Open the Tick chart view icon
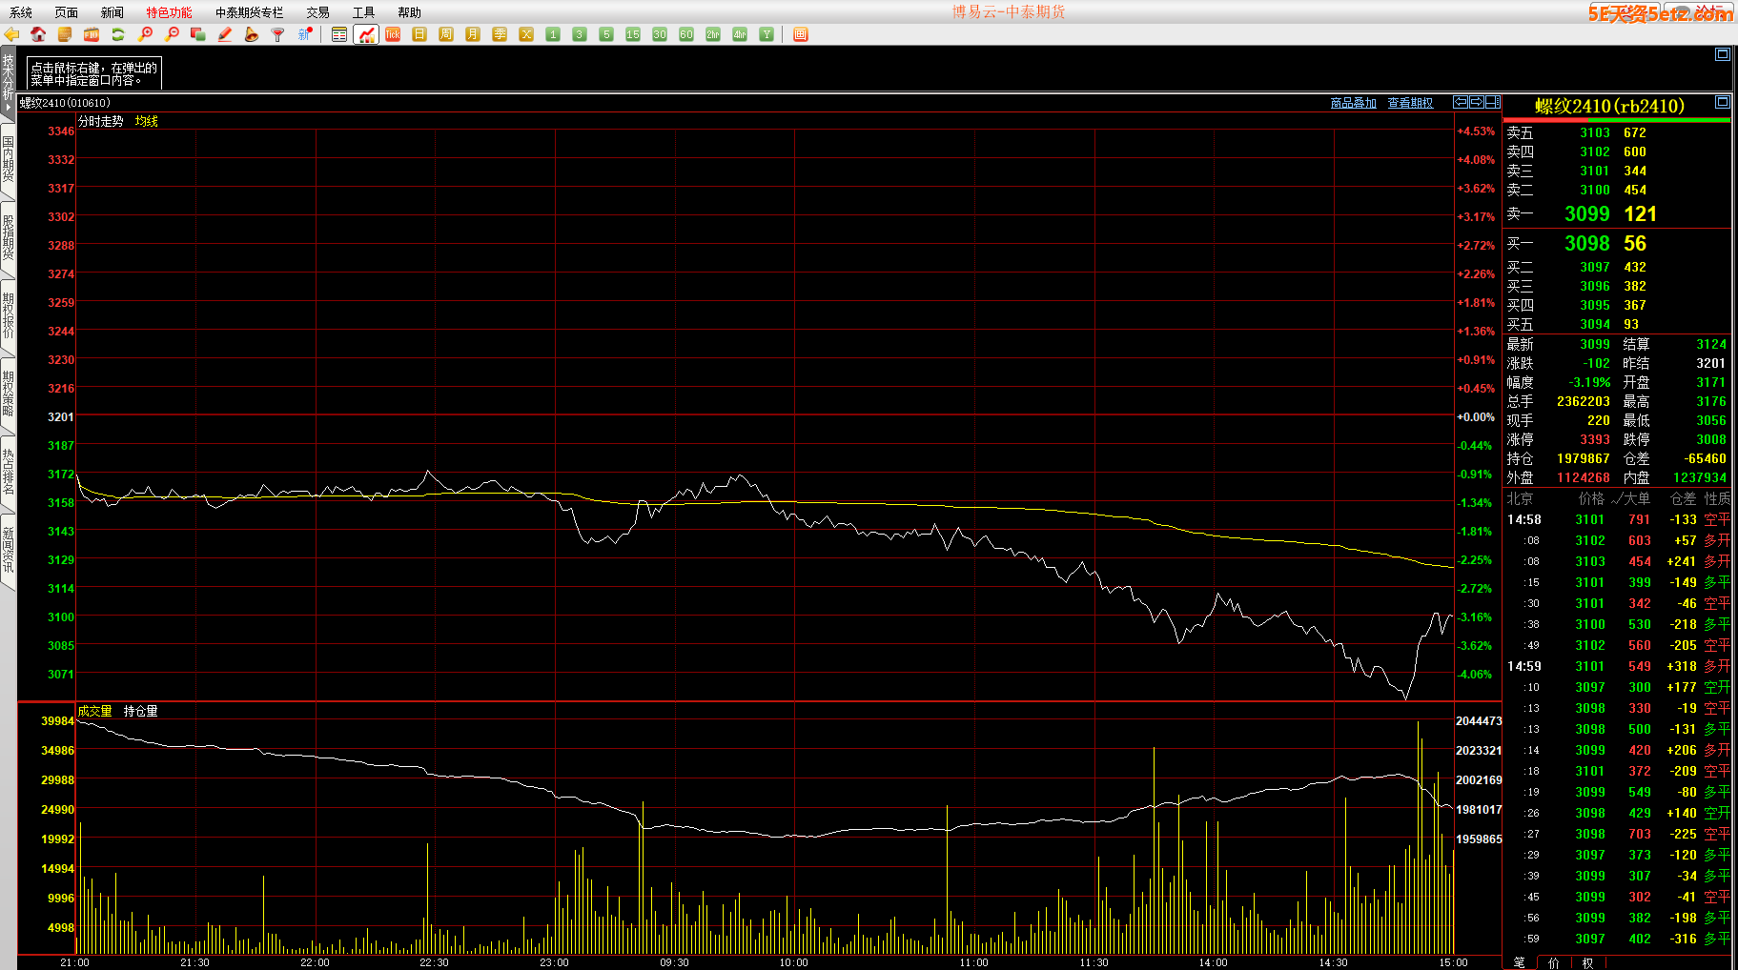The height and width of the screenshot is (970, 1738). coord(393,34)
